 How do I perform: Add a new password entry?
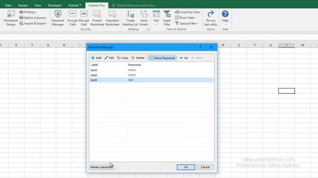coord(96,58)
